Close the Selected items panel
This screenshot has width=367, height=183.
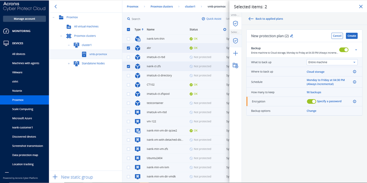pos(361,7)
